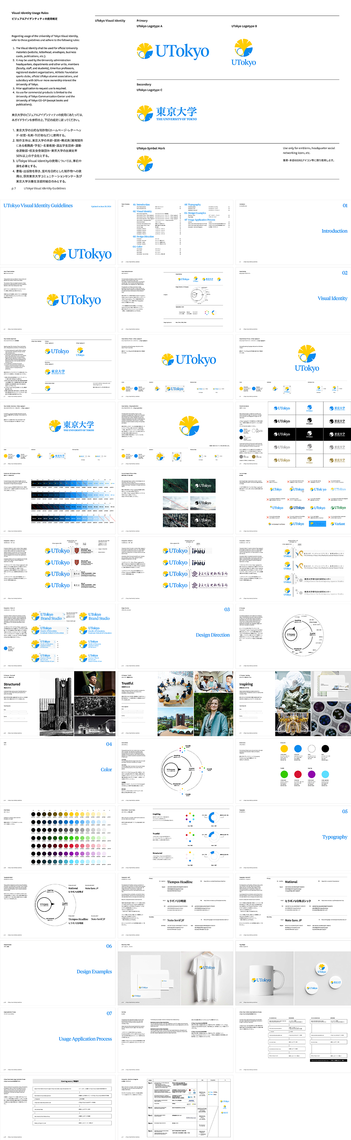Click the yellow primary color circle
Image resolution: width=351 pixels, height=1140 pixels.
[284, 749]
